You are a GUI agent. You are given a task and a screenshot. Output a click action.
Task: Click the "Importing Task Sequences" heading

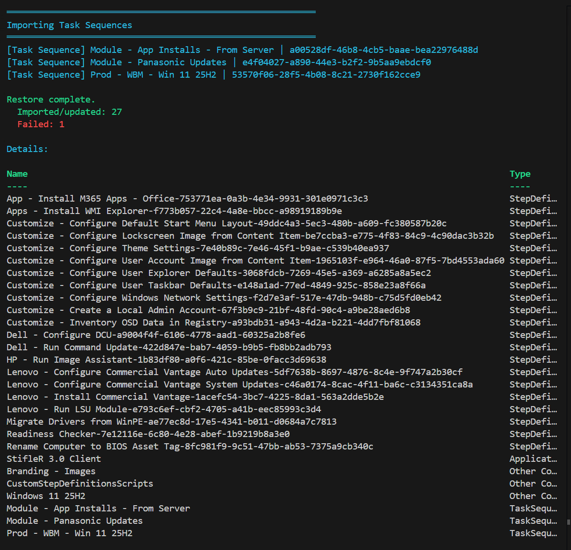pos(69,25)
